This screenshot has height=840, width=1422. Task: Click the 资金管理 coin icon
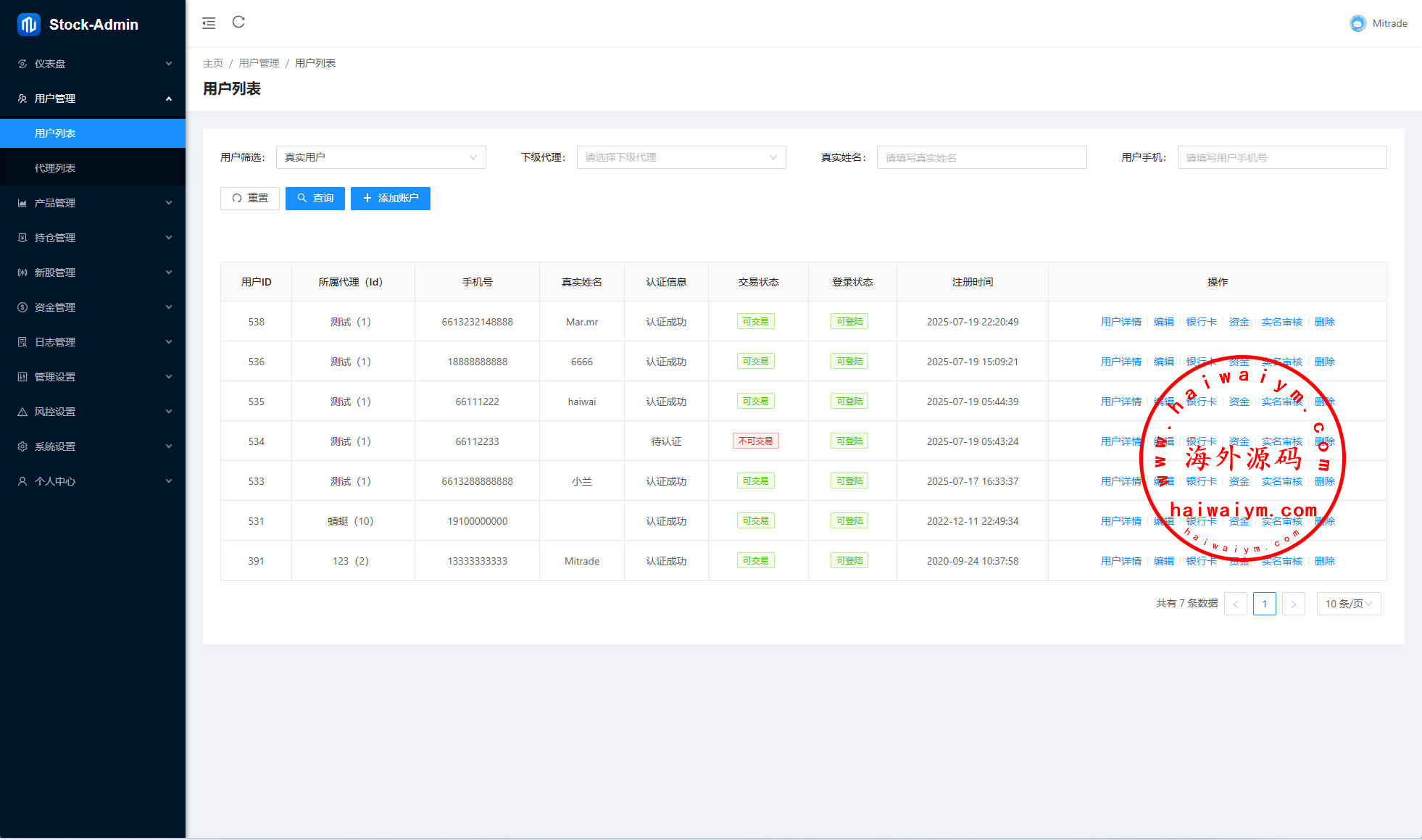click(x=22, y=307)
